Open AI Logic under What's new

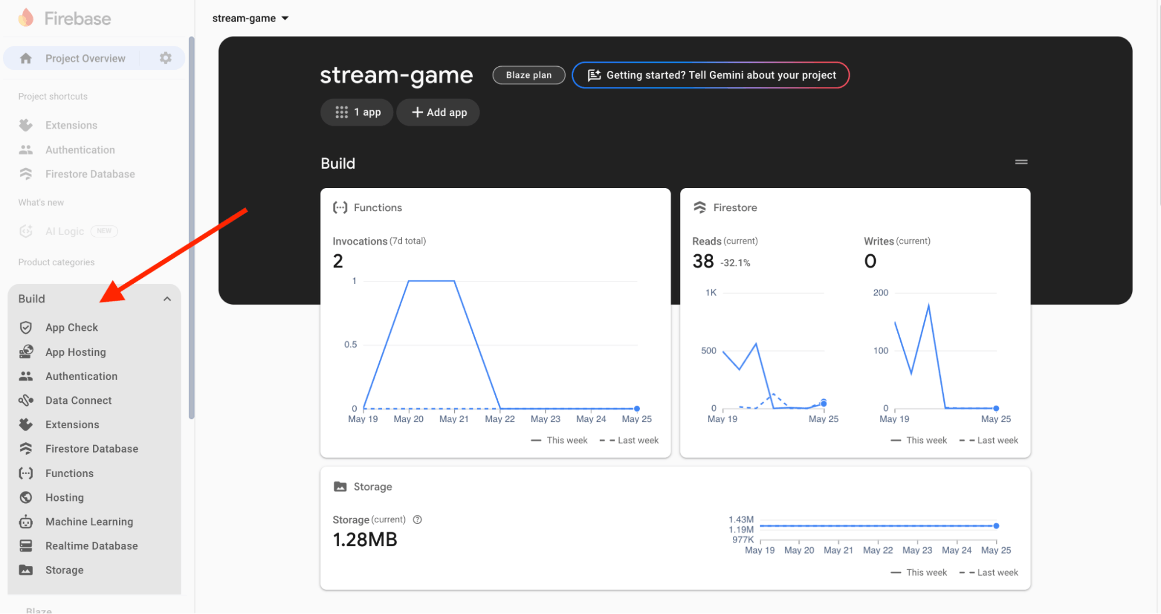click(64, 232)
